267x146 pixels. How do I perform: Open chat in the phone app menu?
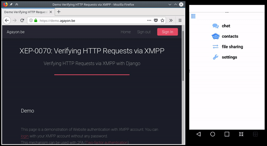pos(226,26)
